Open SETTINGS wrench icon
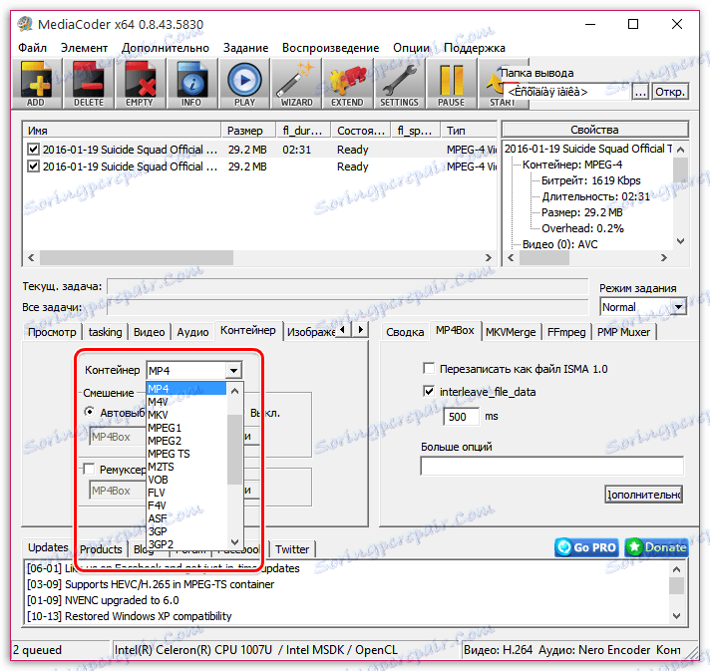 (399, 84)
